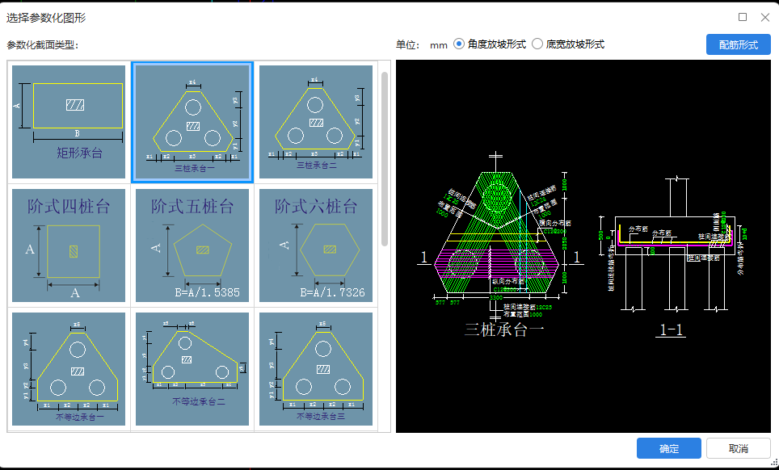Pick the 阶式五桩台 thumbnail
Image resolution: width=779 pixels, height=470 pixels.
pos(192,245)
